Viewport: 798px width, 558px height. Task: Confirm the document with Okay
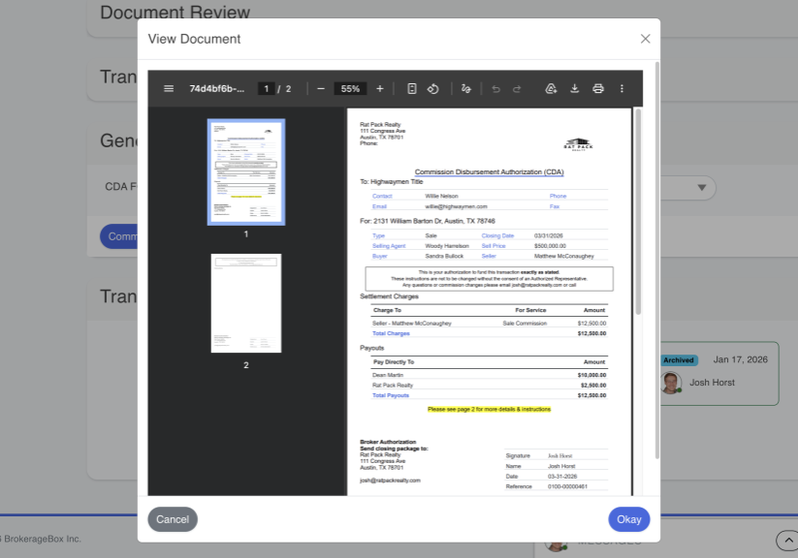coord(628,519)
